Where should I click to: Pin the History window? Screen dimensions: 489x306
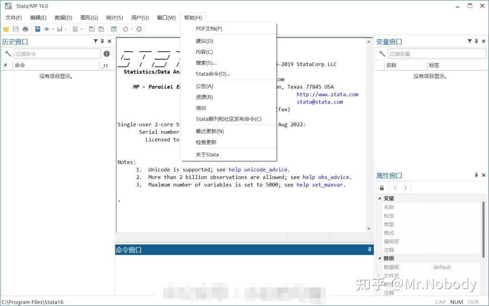102,41
